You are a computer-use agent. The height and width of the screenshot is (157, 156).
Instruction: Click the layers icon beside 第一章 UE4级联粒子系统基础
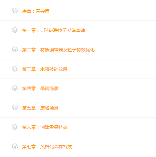tap(15, 30)
